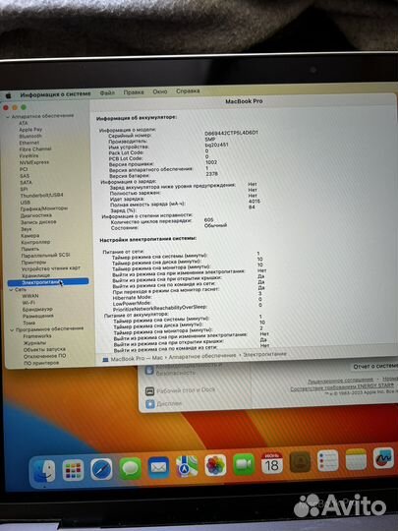This screenshot has width=398, height=531.
Task: Select Журналы in the sidebar
Action: click(x=34, y=343)
